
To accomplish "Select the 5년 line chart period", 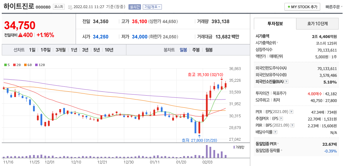I will coord(97,50).
